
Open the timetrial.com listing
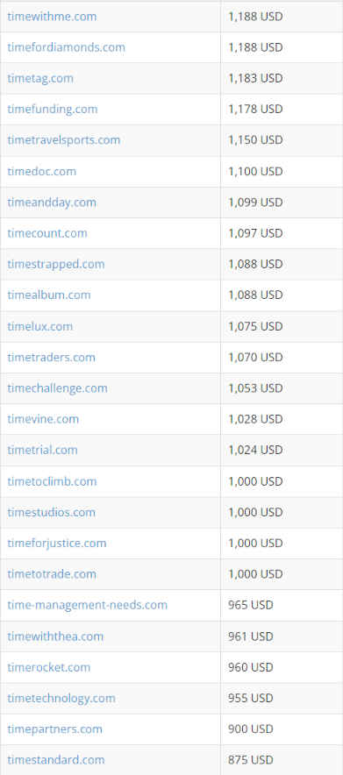tap(42, 450)
